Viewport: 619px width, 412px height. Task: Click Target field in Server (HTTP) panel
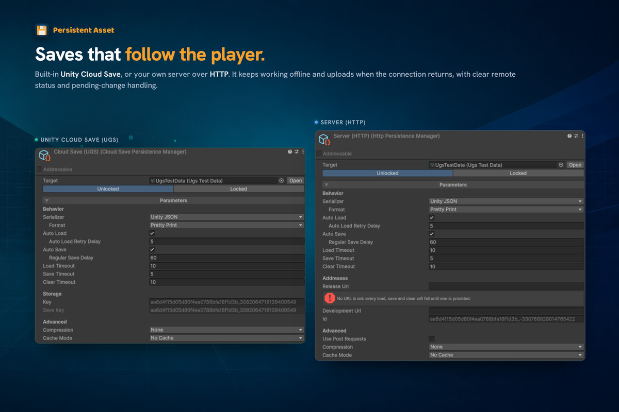point(497,165)
